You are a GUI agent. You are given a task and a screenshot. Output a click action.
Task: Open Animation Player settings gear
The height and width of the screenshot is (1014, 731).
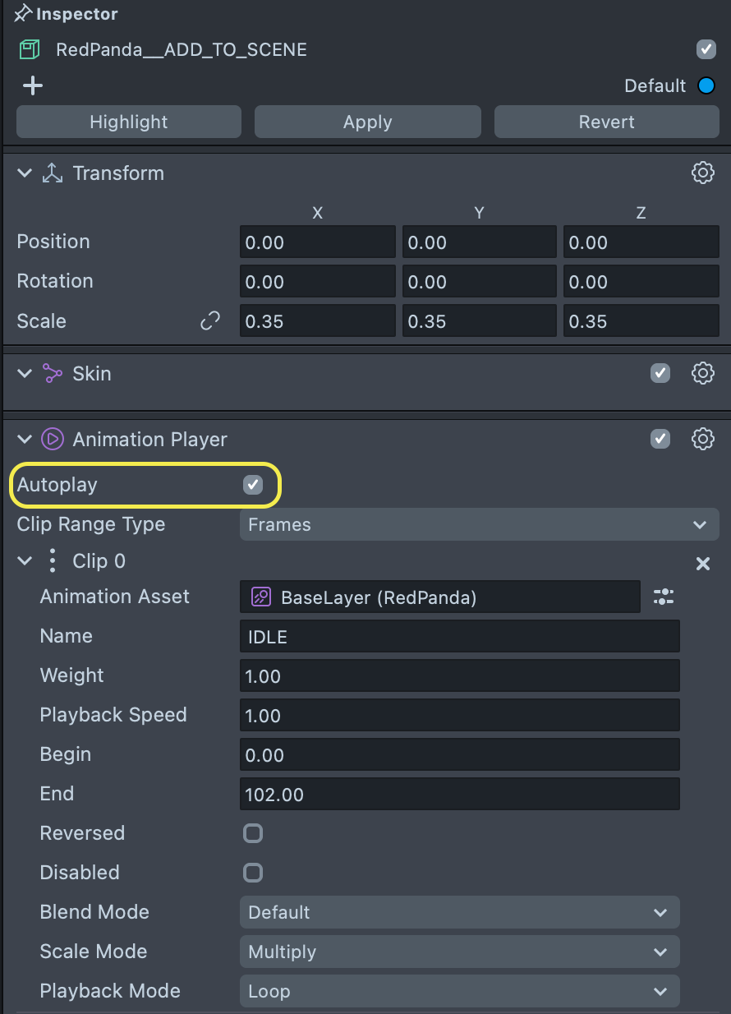702,439
